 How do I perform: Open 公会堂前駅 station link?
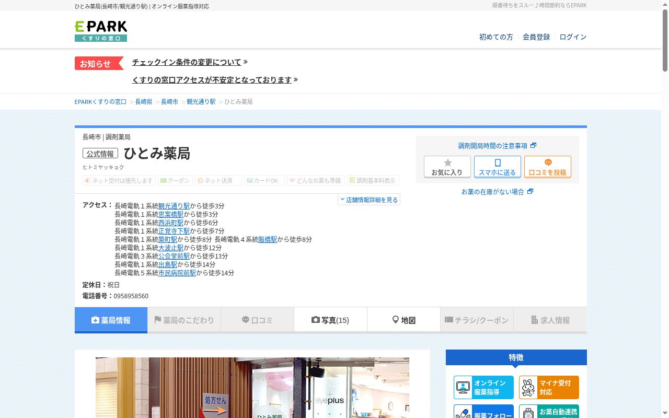174,256
